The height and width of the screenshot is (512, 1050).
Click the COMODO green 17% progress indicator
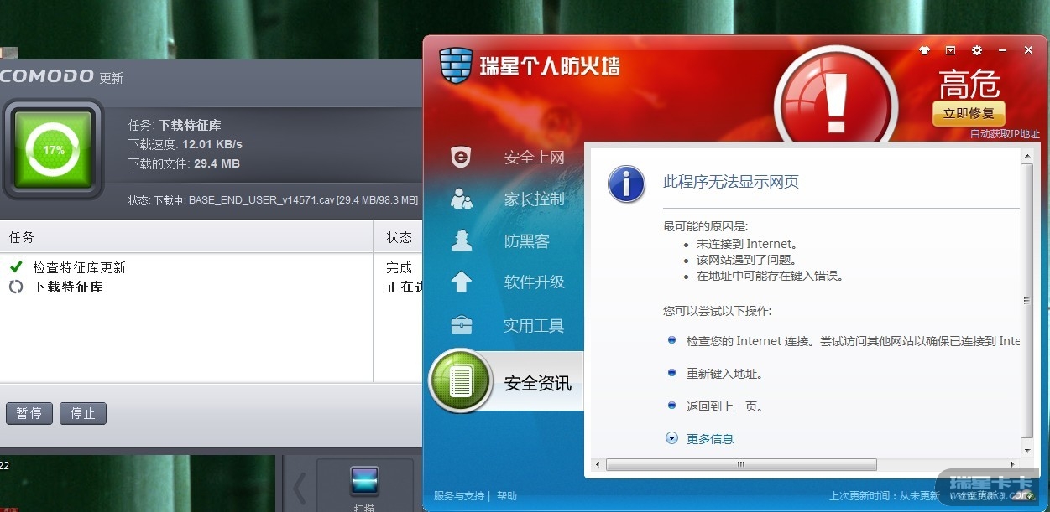coord(53,150)
